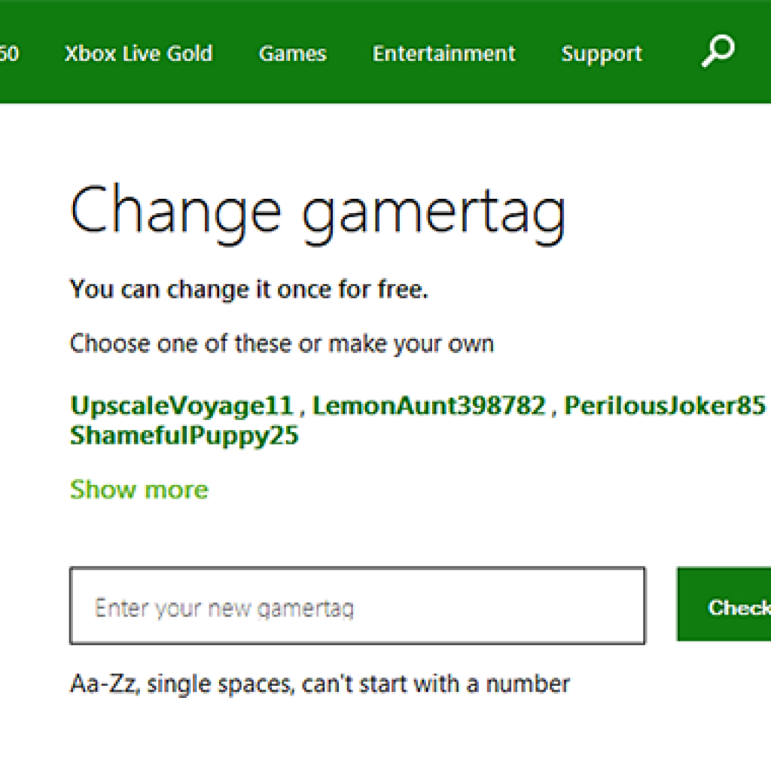Screen dimensions: 771x771
Task: Expand suggestions with Show more
Action: click(x=139, y=489)
